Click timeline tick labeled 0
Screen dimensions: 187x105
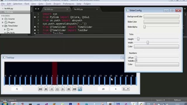pos(31,81)
